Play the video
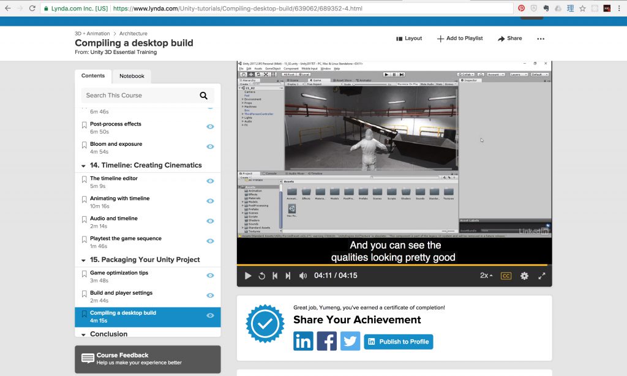The image size is (627, 376). coord(248,276)
